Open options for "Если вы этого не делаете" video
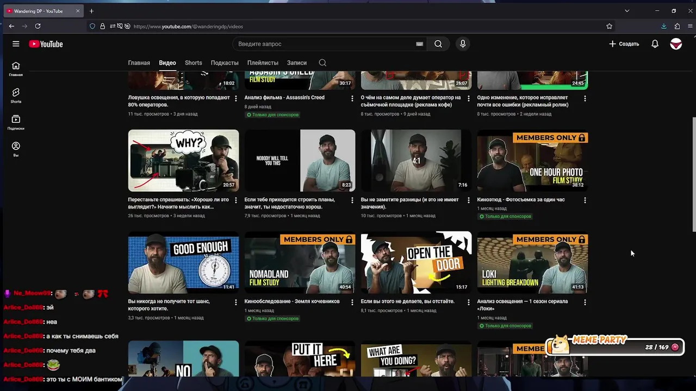This screenshot has width=696, height=391. 468,302
